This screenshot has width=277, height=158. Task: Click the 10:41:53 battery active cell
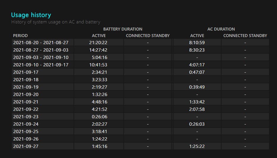click(98, 65)
